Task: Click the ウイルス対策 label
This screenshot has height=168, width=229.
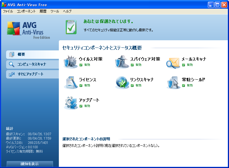Action: coord(91,59)
